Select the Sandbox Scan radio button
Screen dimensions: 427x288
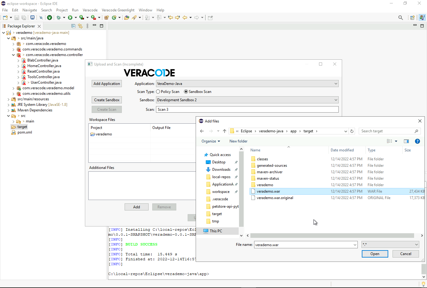tap(186, 92)
